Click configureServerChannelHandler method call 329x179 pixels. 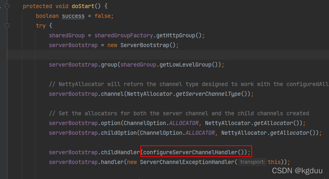coord(190,152)
